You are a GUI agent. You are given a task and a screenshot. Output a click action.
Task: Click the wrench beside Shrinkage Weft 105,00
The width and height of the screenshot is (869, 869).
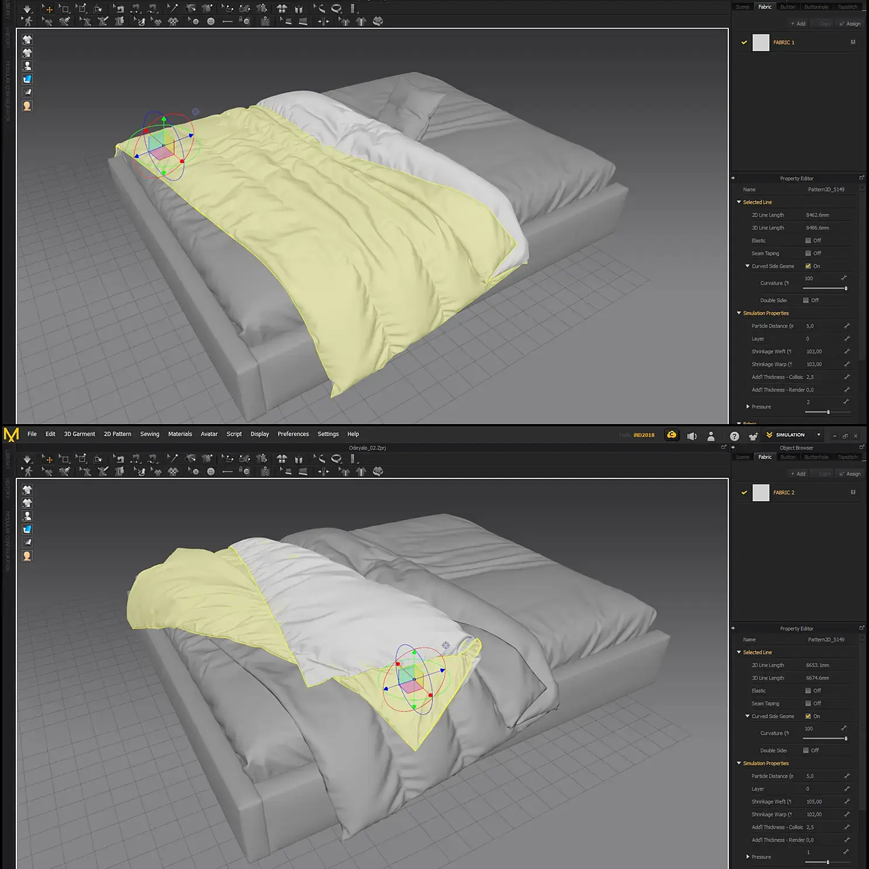[x=847, y=801]
